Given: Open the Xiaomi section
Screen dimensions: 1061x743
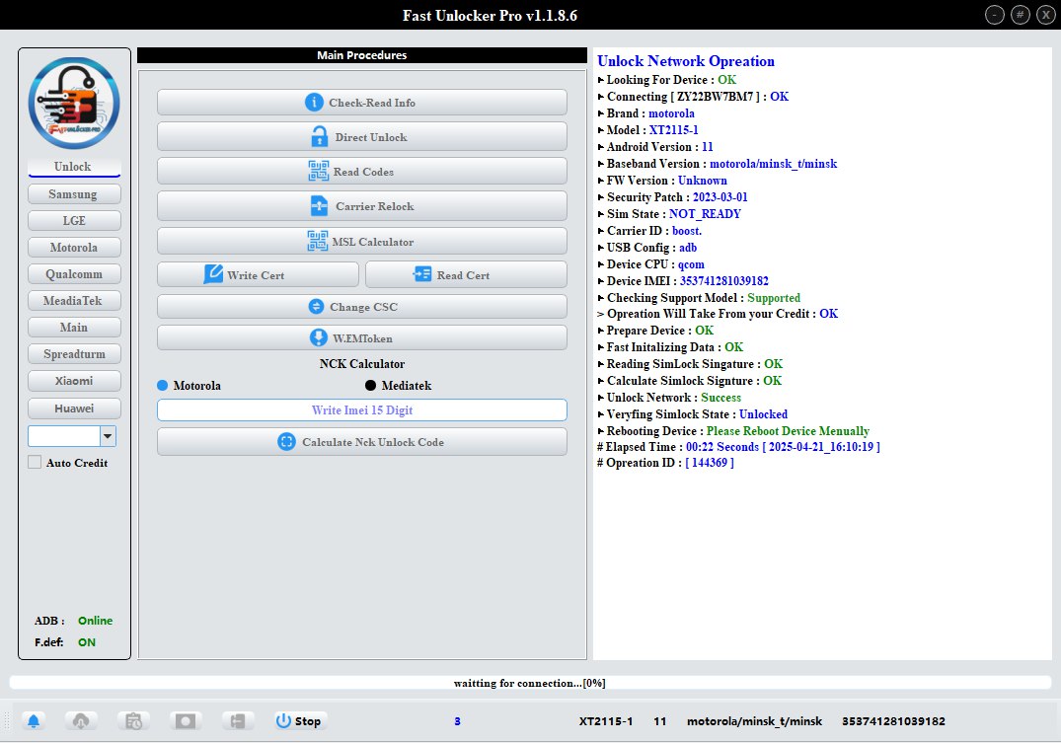Looking at the screenshot, I should (74, 380).
